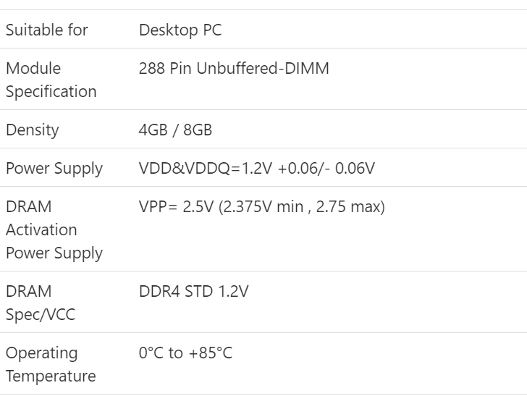Click the word 'Specification' in module row
This screenshot has height=396, width=527.
point(51,91)
